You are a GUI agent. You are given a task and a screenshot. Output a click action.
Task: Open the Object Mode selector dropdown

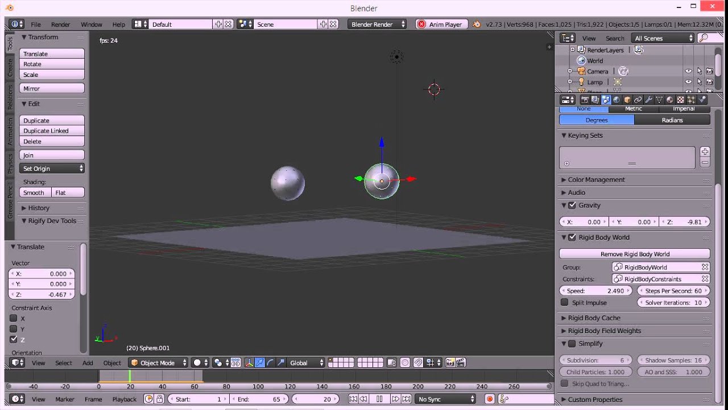tap(159, 363)
